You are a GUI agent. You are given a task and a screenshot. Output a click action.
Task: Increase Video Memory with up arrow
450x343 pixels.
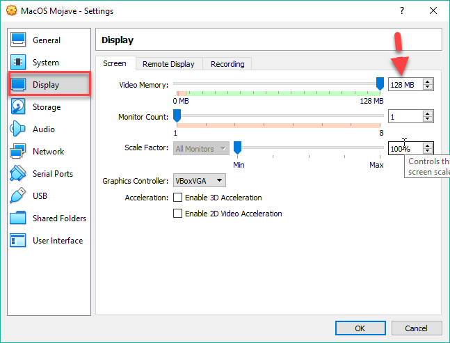pyautogui.click(x=427, y=81)
